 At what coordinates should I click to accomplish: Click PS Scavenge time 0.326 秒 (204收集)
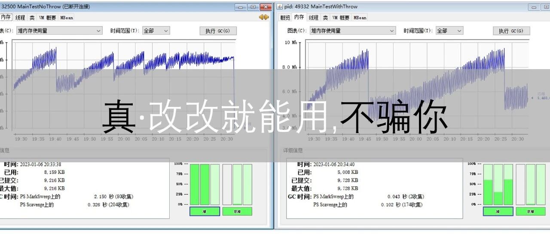tap(108, 205)
